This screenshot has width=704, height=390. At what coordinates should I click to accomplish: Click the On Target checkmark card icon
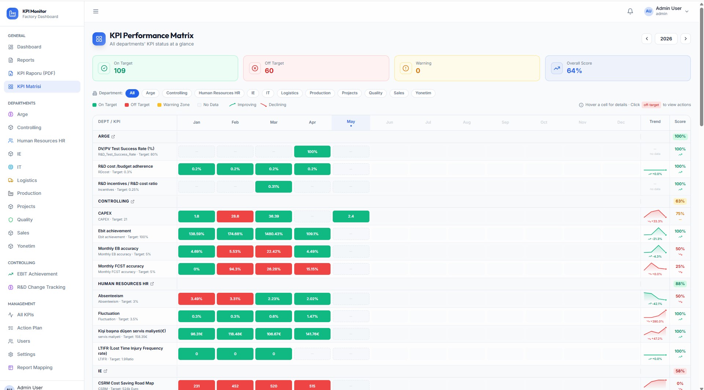(x=104, y=68)
